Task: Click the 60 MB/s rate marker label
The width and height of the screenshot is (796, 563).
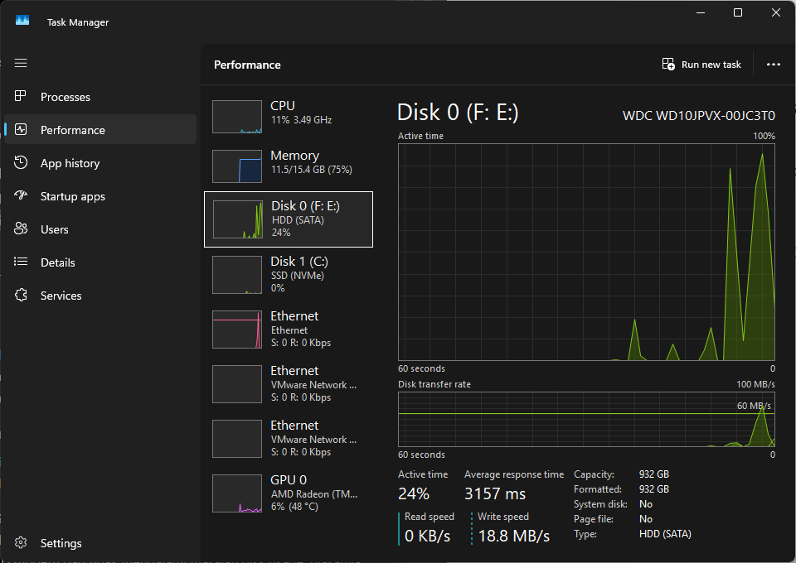Action: pos(754,406)
